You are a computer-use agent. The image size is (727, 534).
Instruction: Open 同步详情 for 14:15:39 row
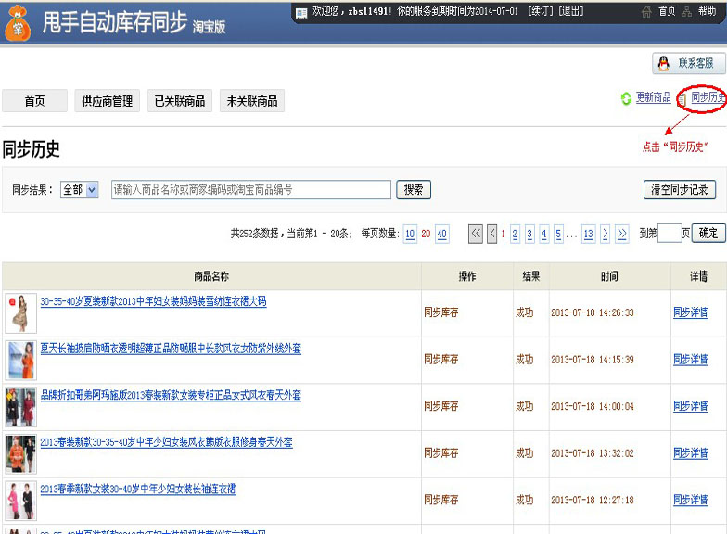point(690,360)
